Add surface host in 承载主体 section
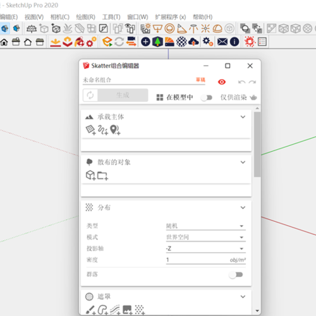Image resolution: width=316 pixels, height=316 pixels. pos(91,130)
